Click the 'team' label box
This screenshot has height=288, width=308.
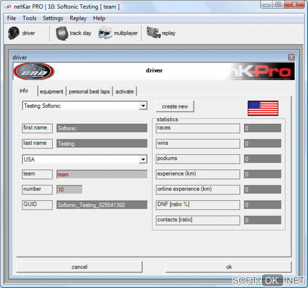coord(37,174)
